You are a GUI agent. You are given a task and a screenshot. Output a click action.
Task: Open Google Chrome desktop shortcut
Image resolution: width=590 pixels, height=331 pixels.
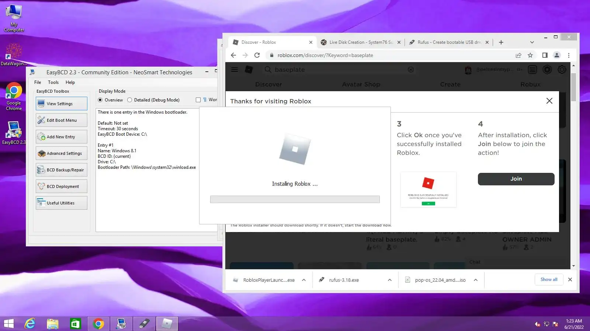point(14,96)
